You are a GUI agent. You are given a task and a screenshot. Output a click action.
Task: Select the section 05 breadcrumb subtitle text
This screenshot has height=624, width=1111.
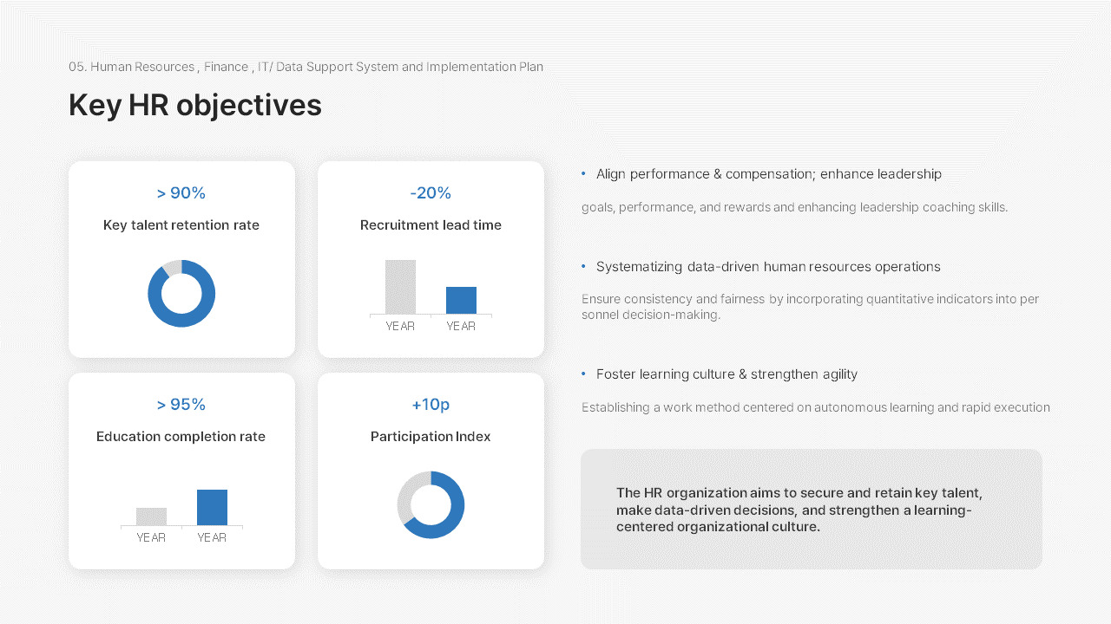[x=306, y=67]
